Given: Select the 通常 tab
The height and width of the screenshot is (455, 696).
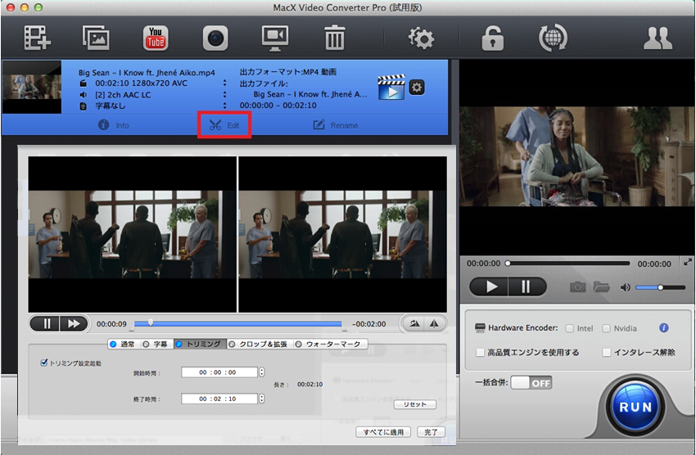Looking at the screenshot, I should pyautogui.click(x=124, y=345).
